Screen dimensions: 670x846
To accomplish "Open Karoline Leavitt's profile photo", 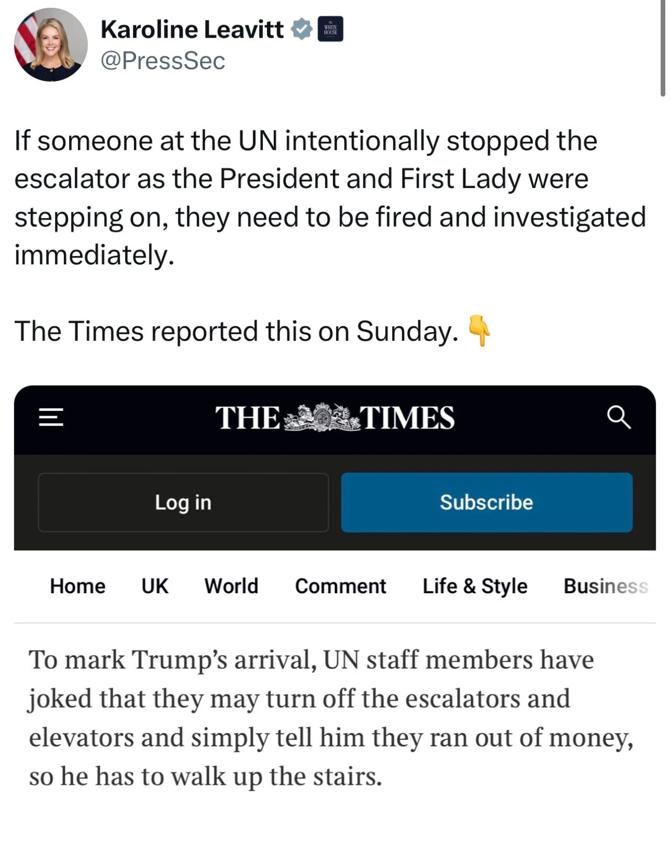I will 51,45.
